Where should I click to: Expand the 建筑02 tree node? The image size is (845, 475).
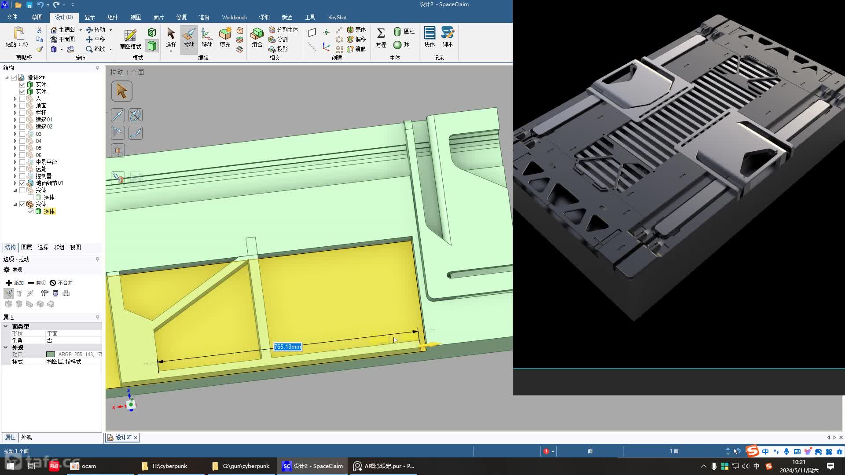[x=15, y=127]
